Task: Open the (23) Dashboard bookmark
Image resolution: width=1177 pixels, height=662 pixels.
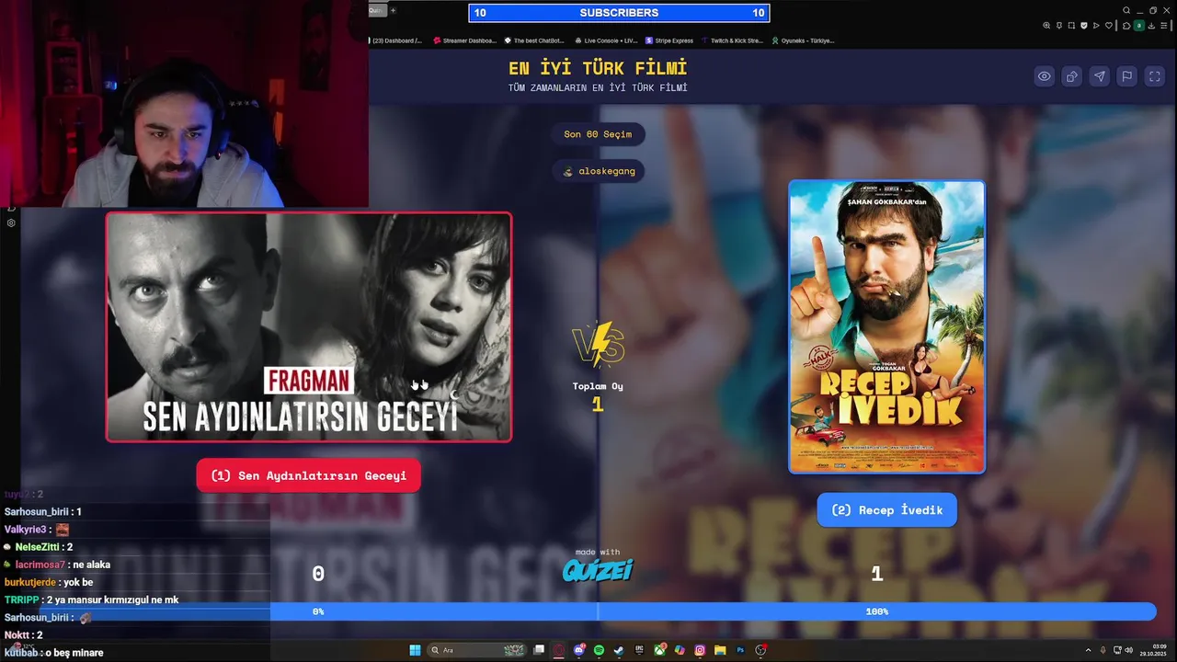Action: pos(397,40)
